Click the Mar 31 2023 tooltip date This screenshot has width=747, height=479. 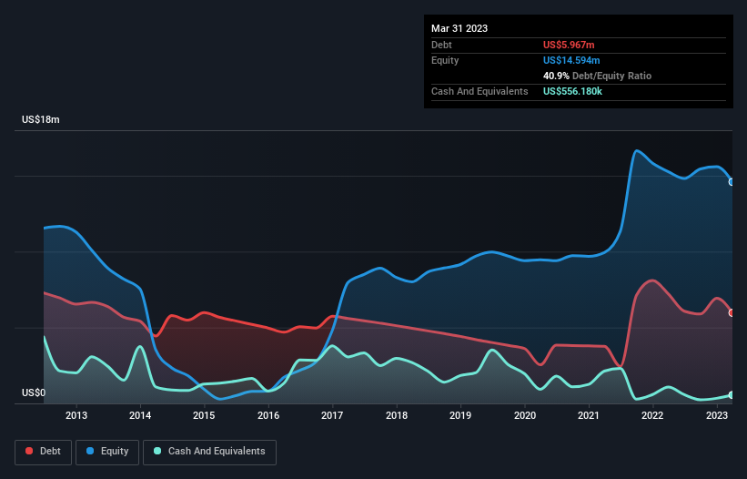(459, 28)
